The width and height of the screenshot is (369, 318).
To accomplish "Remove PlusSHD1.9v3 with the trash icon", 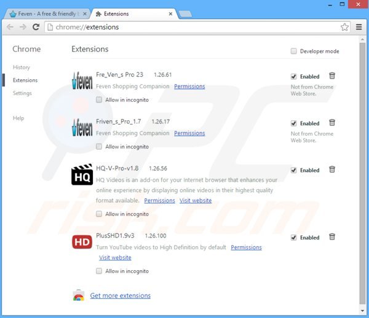I will (332, 237).
